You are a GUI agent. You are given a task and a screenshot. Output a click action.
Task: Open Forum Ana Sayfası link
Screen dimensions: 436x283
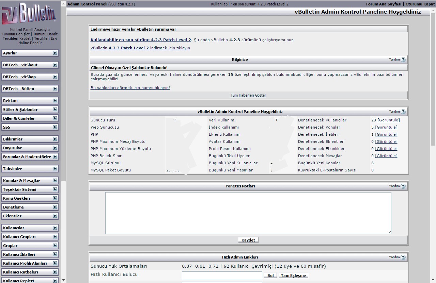pos(384,4)
